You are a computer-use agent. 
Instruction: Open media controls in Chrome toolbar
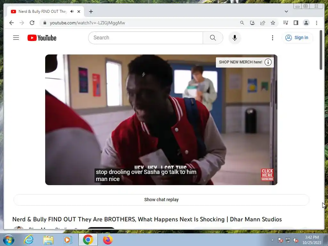click(x=285, y=23)
